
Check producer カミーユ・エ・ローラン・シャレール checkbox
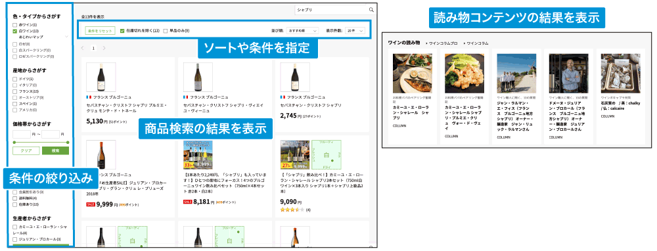(x=15, y=227)
